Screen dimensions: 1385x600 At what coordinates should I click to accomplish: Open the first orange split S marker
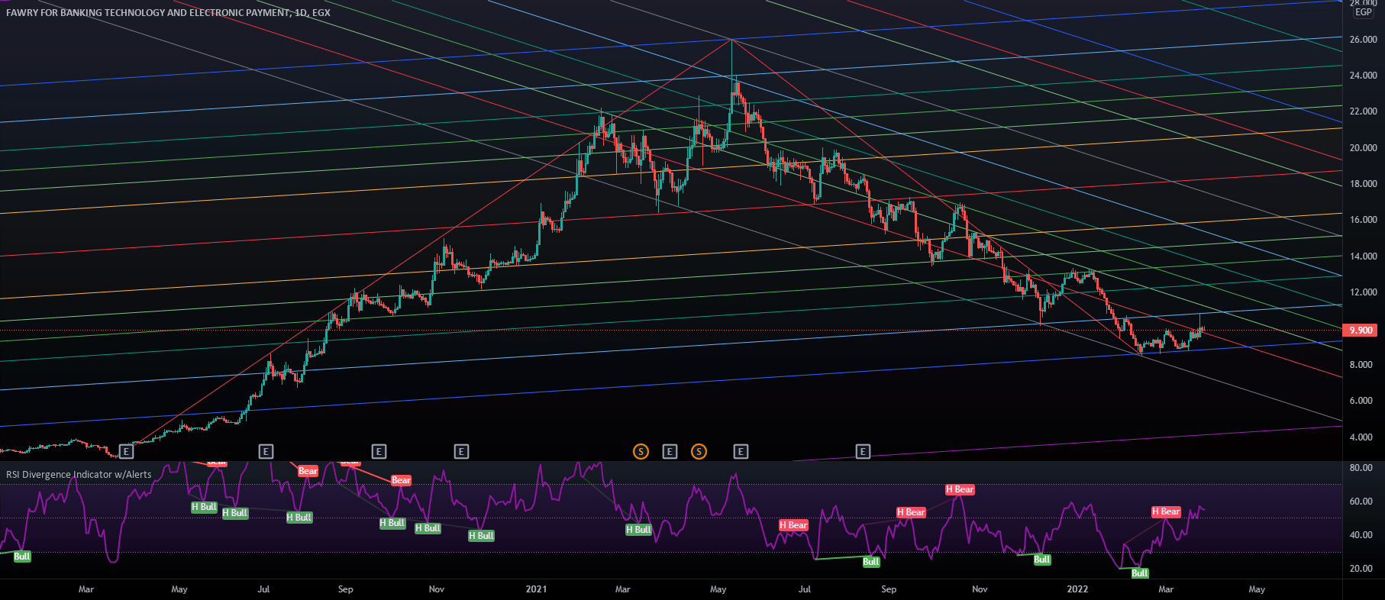[641, 452]
